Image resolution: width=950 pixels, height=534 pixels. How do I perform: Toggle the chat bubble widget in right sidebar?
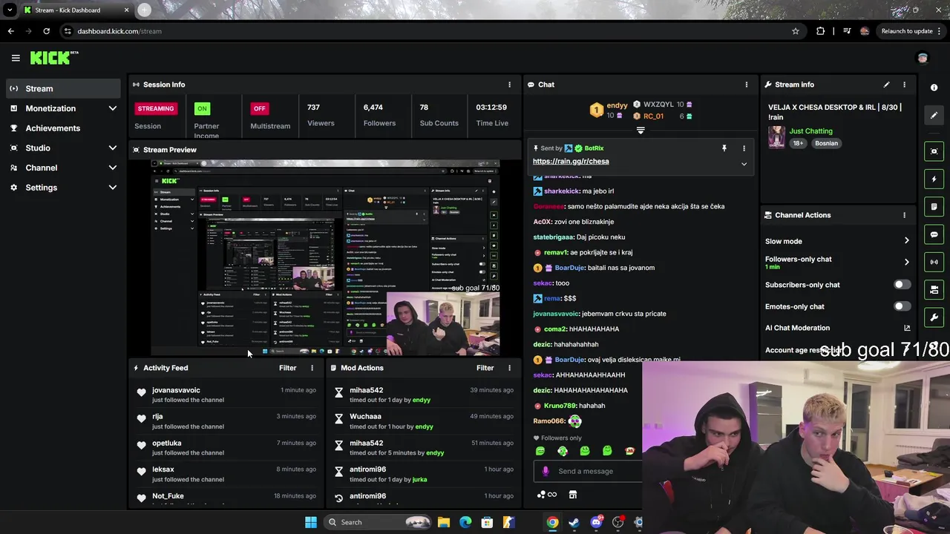tap(934, 234)
